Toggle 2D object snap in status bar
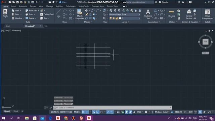The image size is (215, 121). [112, 112]
